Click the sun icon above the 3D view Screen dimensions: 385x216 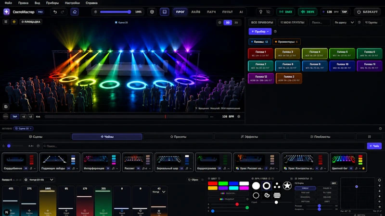[14, 22]
